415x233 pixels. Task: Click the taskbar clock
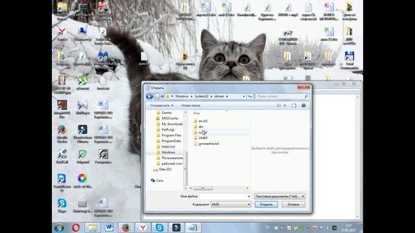click(x=348, y=228)
